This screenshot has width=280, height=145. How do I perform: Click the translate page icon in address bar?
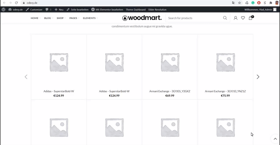click(234, 3)
